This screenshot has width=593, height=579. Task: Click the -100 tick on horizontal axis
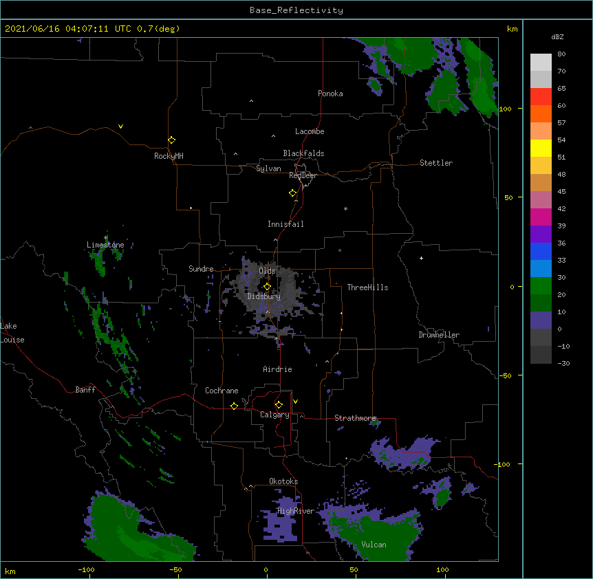[87, 569]
